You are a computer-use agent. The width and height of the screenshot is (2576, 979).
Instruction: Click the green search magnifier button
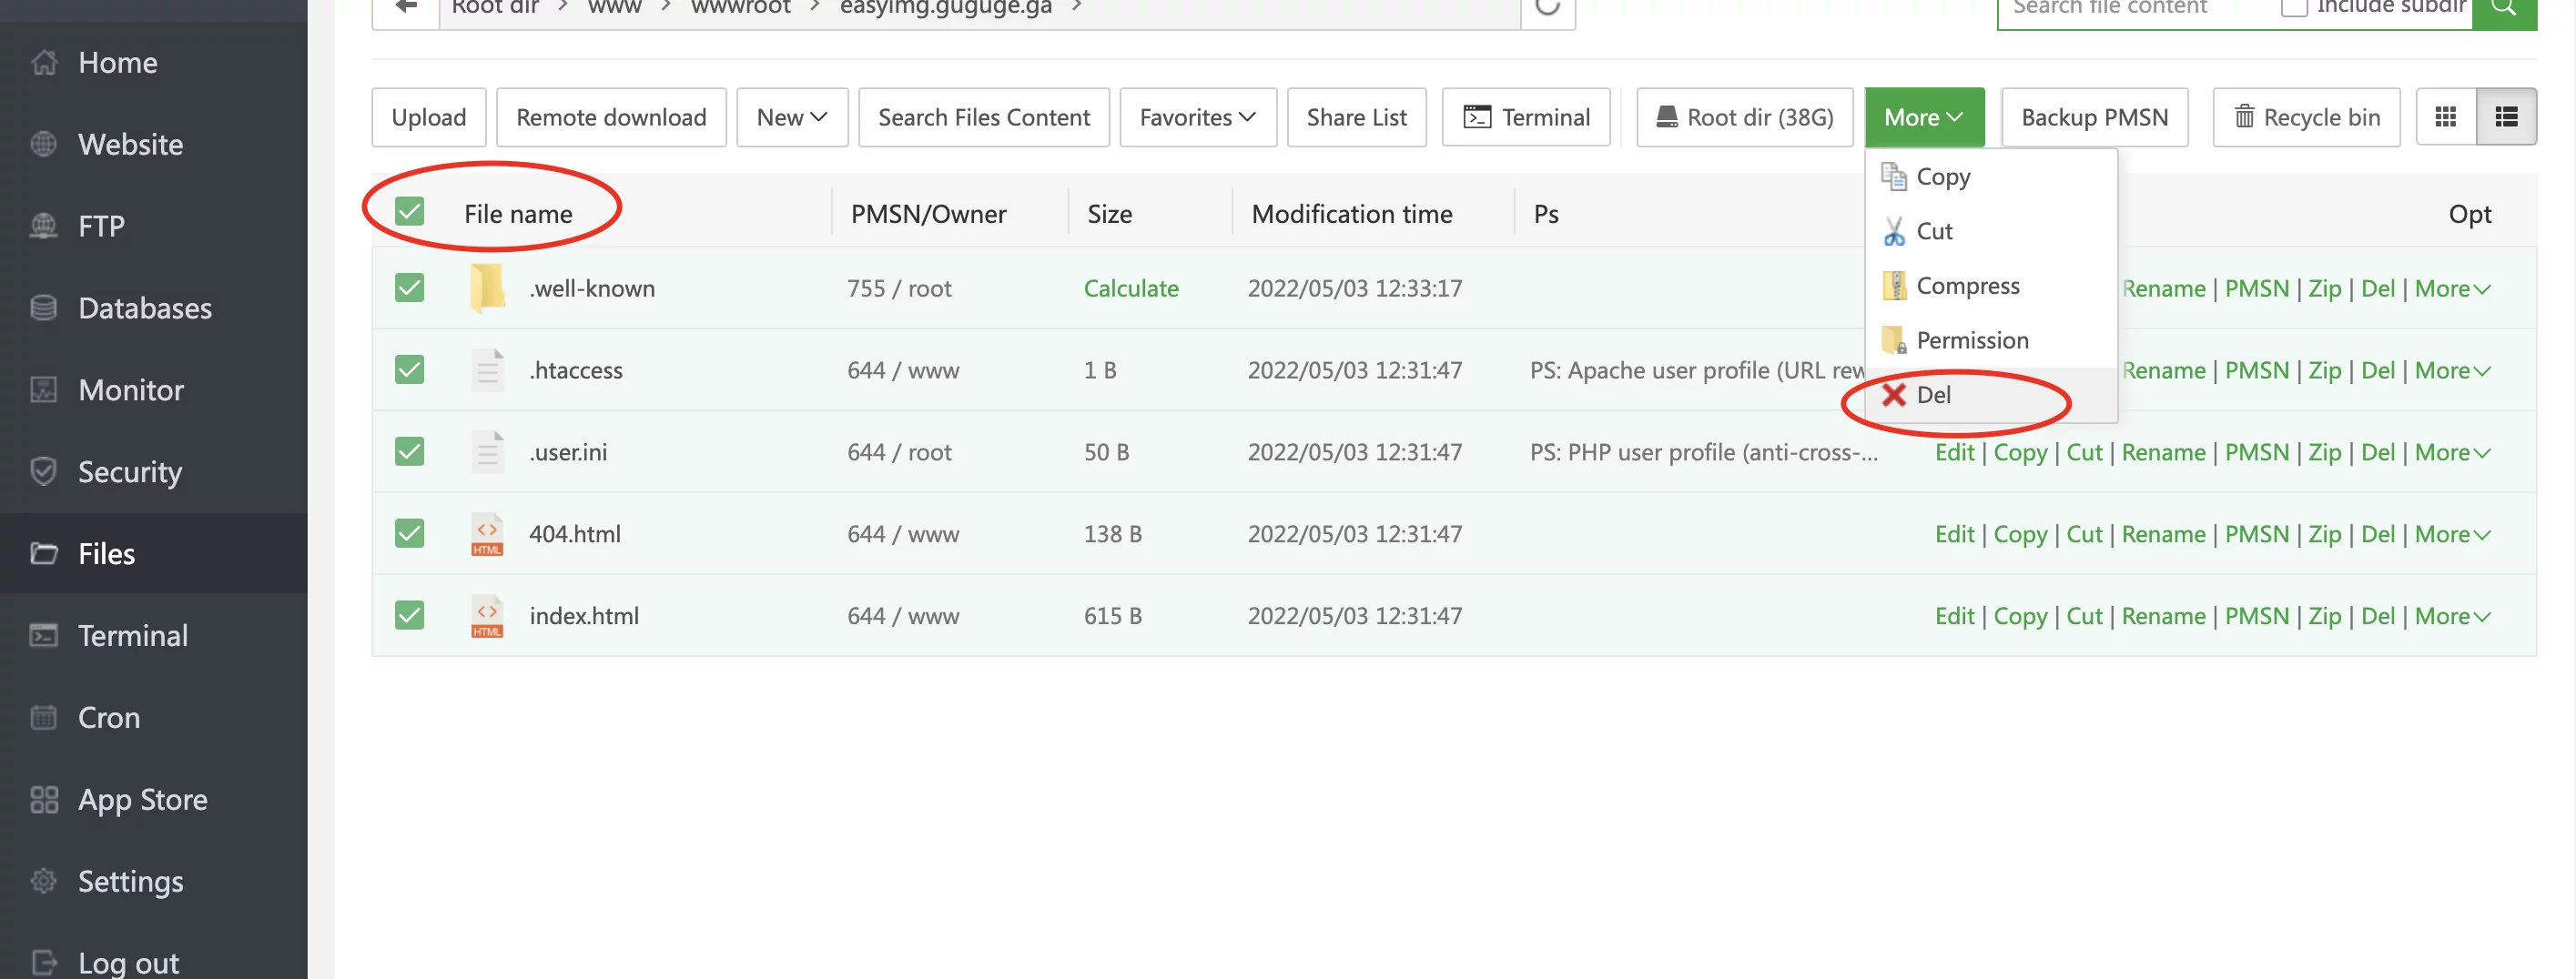pos(2503,8)
